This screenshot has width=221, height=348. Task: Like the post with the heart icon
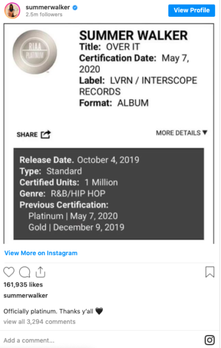point(9,272)
